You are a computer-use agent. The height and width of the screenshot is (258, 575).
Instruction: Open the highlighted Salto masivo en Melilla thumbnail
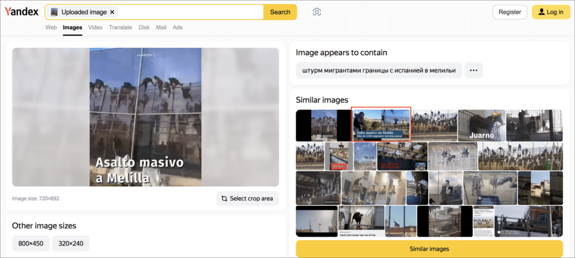[x=381, y=124]
